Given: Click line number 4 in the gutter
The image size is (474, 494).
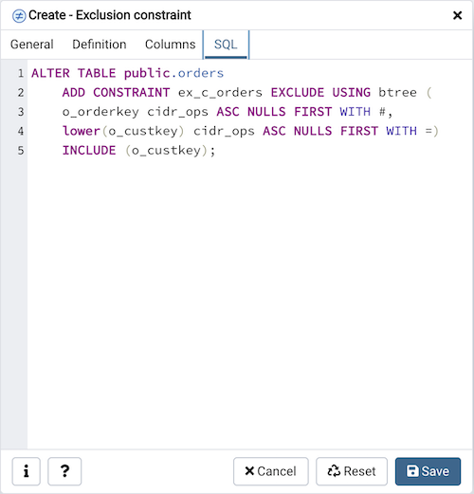Looking at the screenshot, I should pos(21,131).
